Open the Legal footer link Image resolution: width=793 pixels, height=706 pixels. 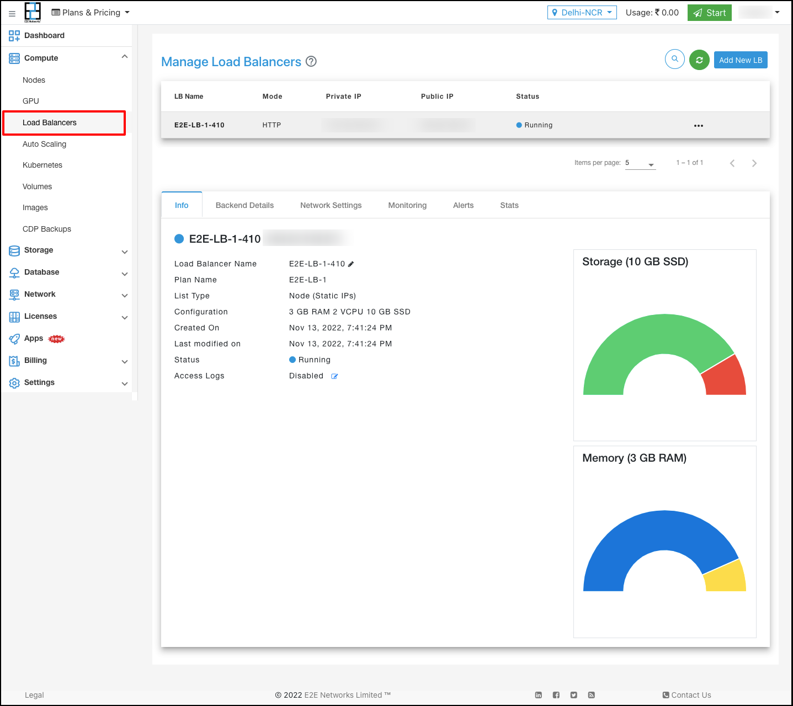coord(34,695)
